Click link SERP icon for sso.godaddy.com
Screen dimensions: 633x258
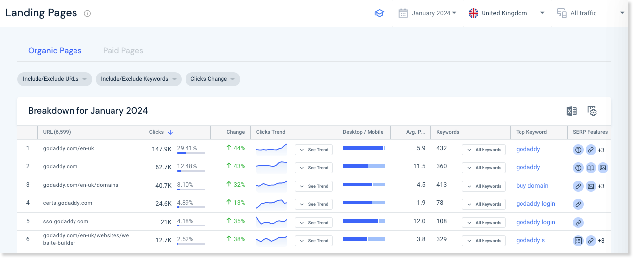pos(578,223)
